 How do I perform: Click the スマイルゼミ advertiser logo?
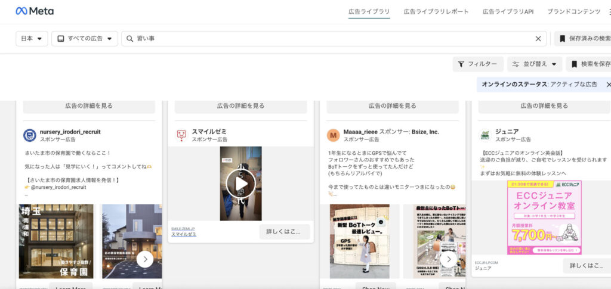click(x=181, y=135)
